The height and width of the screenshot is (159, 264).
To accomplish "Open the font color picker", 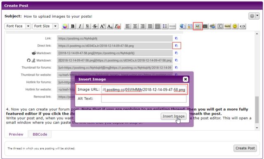I will click(65, 26).
